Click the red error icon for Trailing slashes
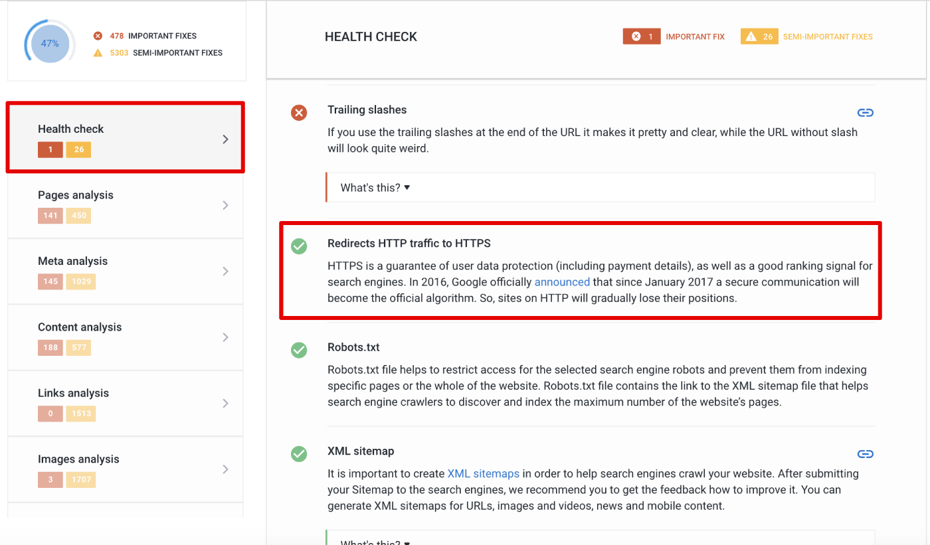The image size is (930, 545). (x=299, y=113)
